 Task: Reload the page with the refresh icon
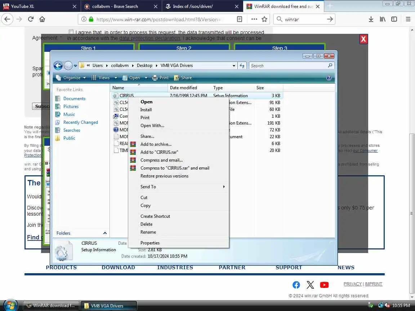point(31,19)
